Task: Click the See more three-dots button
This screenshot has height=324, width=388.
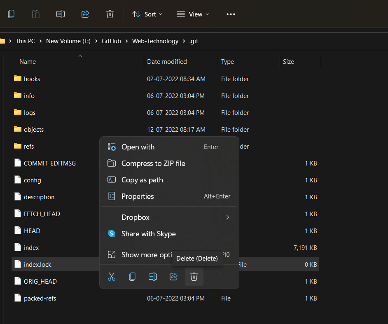Action: 231,14
